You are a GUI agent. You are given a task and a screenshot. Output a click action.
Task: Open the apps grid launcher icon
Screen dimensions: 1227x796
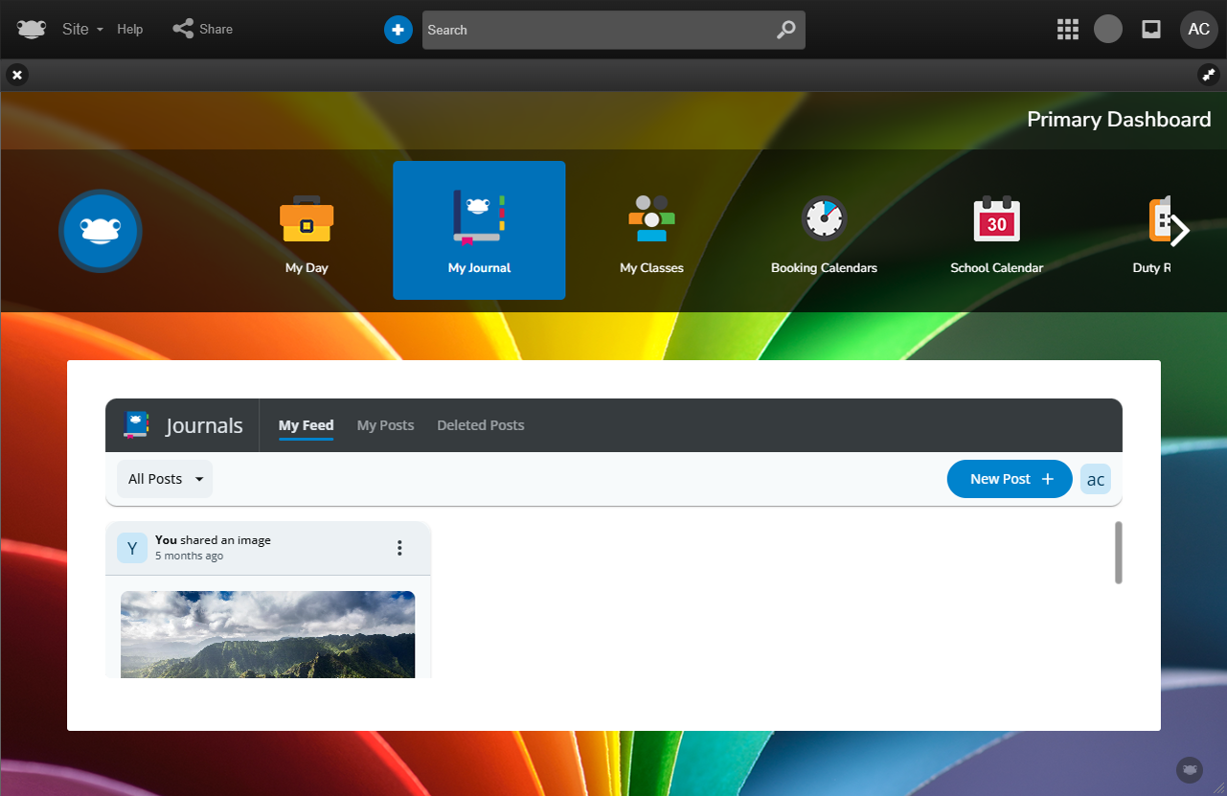pos(1067,30)
